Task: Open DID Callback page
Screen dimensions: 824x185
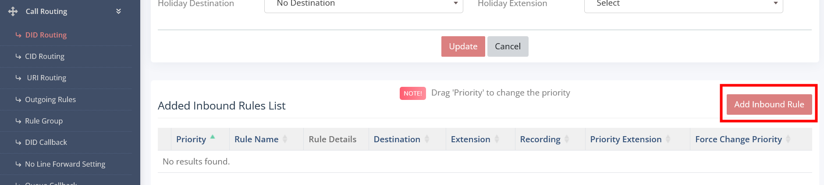Action: click(x=46, y=142)
